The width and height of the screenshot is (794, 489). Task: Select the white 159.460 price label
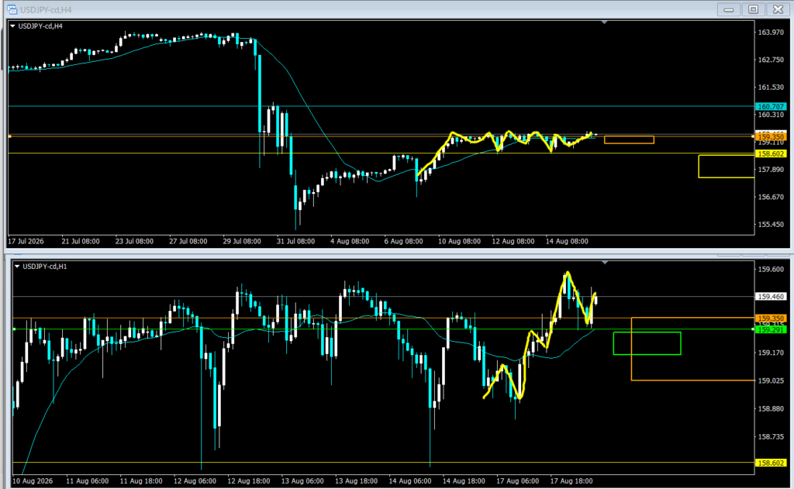pos(771,297)
